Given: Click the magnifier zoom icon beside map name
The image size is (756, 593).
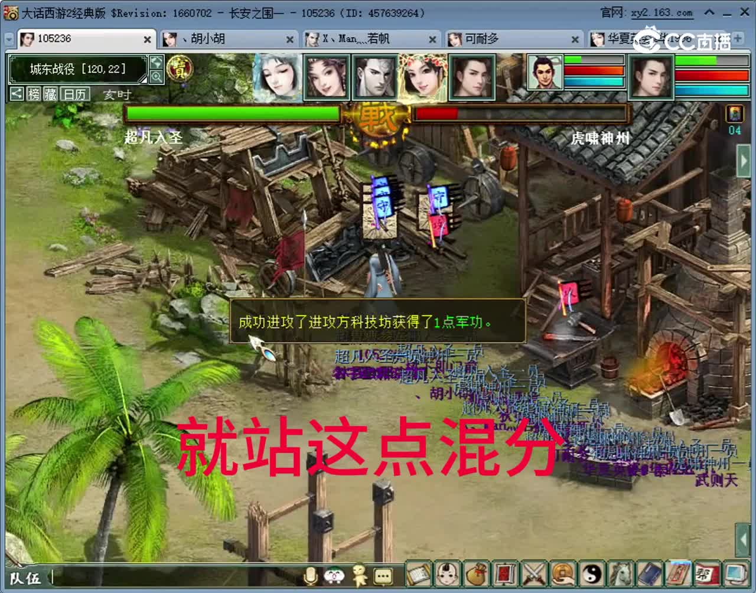Looking at the screenshot, I should 156,77.
